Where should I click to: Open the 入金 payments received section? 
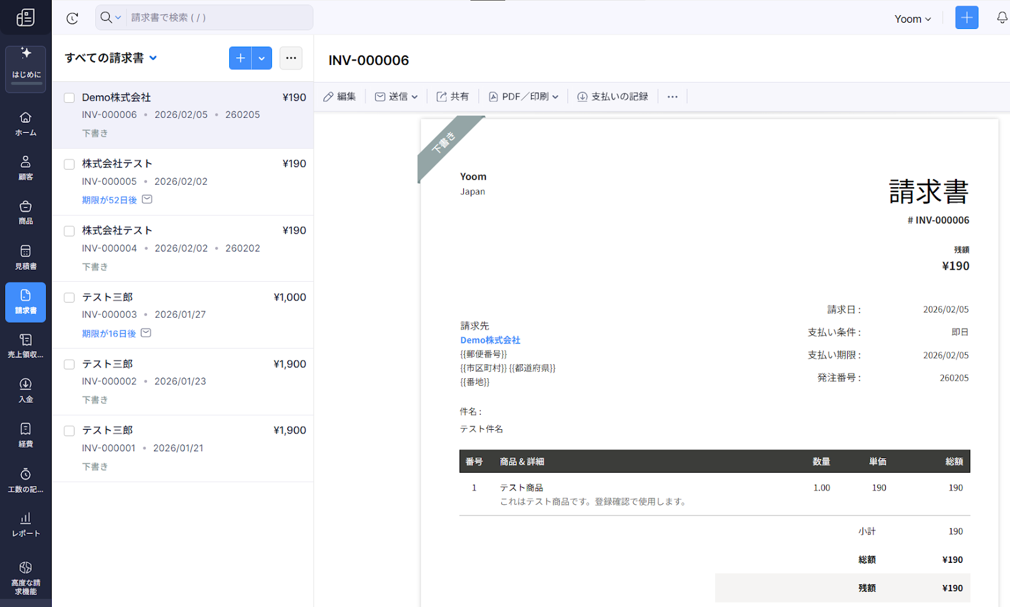(x=26, y=390)
